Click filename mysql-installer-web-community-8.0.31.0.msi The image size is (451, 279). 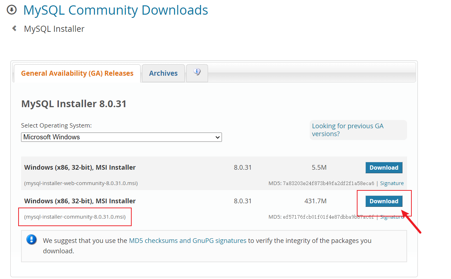click(81, 183)
